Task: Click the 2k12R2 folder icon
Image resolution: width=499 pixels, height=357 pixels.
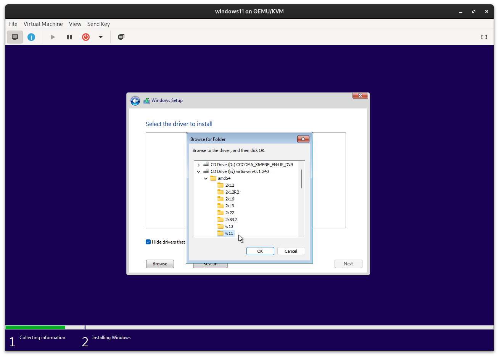Action: point(221,192)
